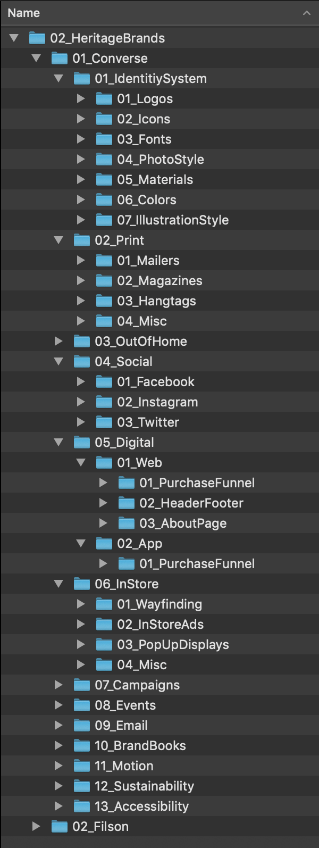
Task: Click the 06_Colors folder icon
Action: [104, 199]
